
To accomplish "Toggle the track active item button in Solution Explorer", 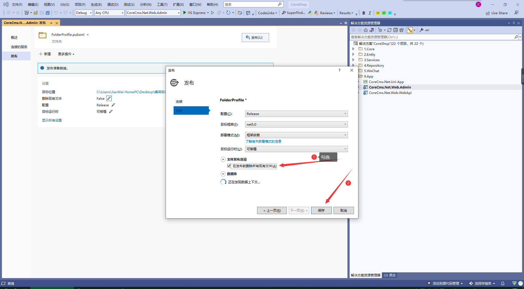I will (410, 30).
